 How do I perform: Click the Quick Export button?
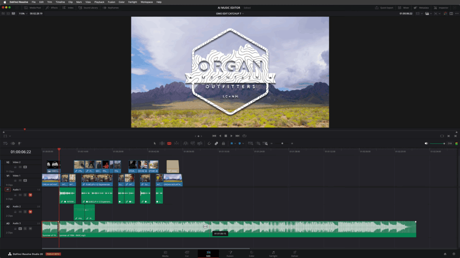click(384, 8)
